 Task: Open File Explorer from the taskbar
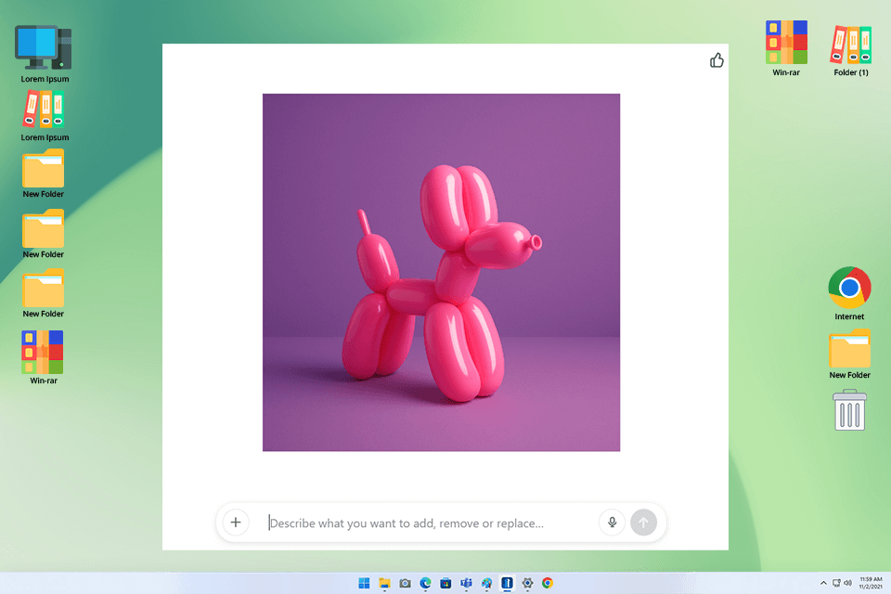(x=384, y=583)
